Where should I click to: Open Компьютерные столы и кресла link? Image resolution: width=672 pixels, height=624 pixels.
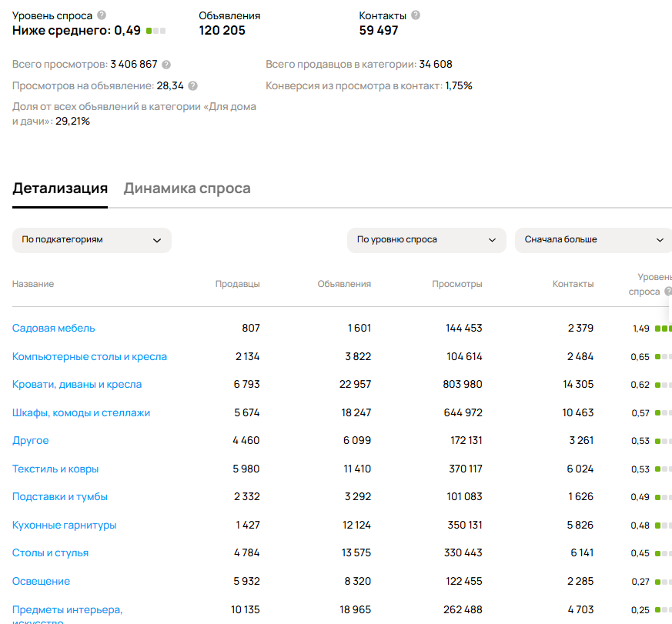pos(89,356)
